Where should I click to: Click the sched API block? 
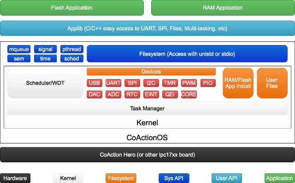point(72,58)
